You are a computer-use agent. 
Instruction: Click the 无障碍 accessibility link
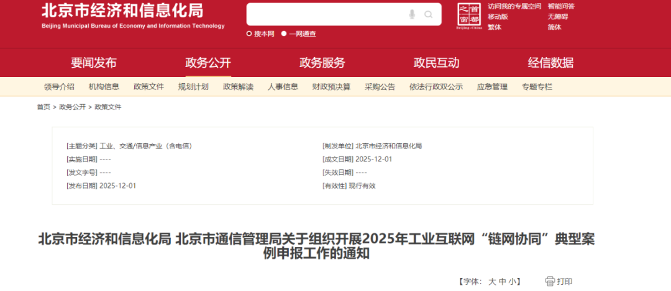tap(557, 17)
